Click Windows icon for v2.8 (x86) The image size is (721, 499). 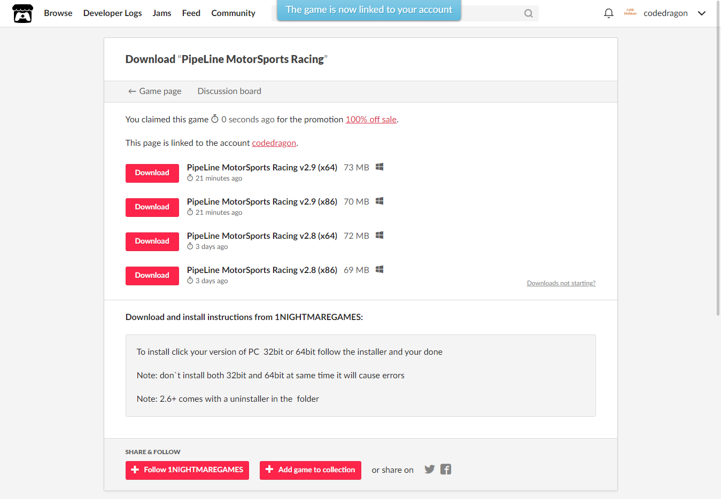379,269
